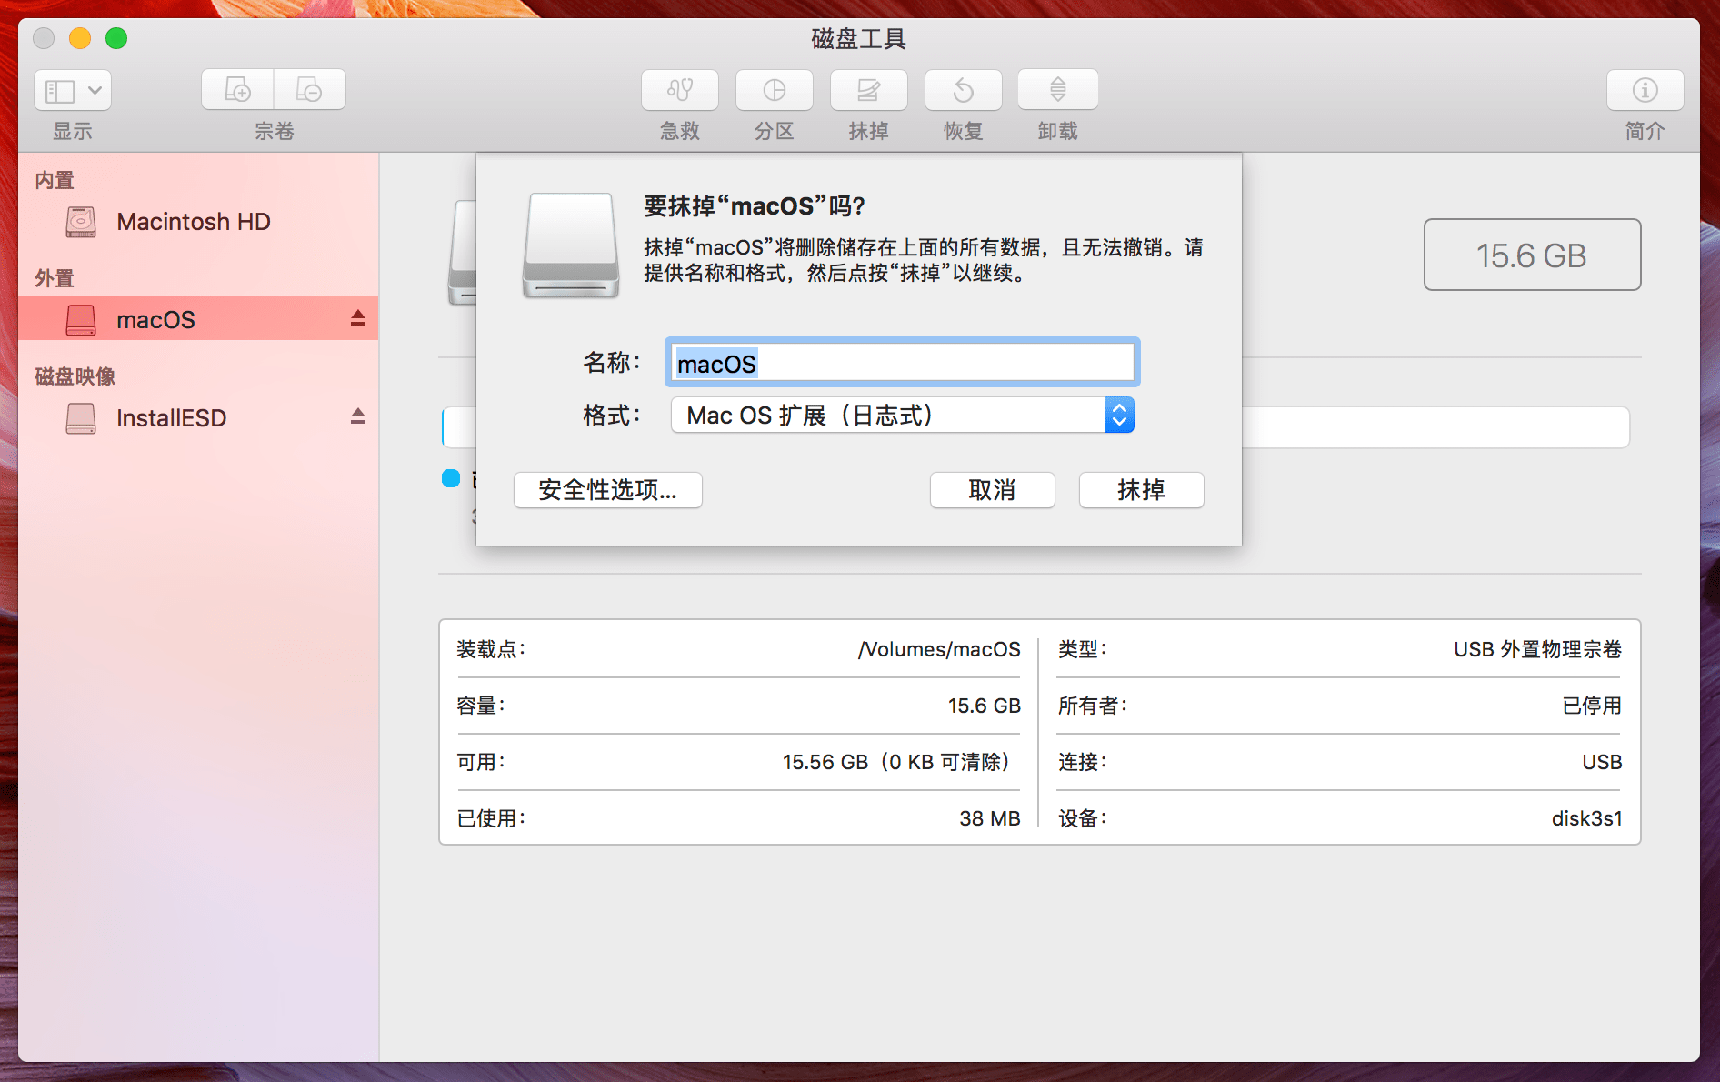
Task: Select InstallESD in the sidebar
Action: [x=171, y=418]
